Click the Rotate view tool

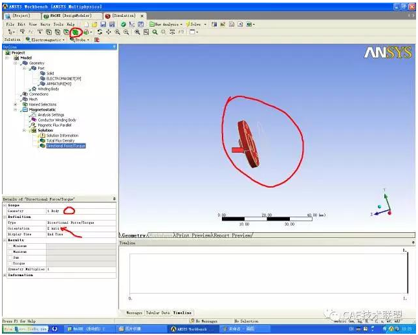coord(100,32)
